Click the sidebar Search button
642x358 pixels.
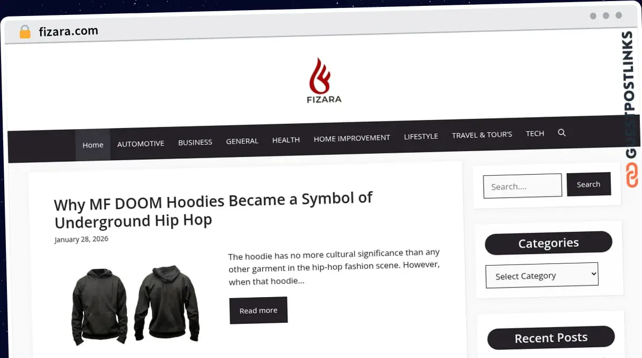[588, 184]
